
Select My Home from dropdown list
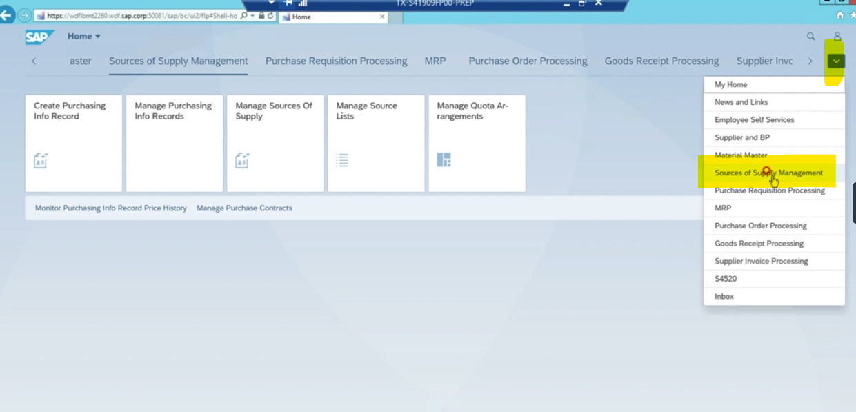point(774,85)
